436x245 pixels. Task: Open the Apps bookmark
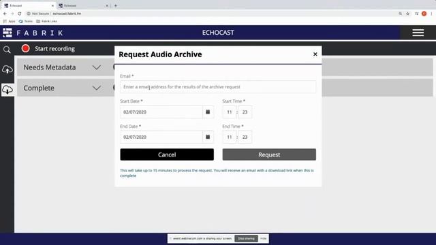[x=9, y=21]
